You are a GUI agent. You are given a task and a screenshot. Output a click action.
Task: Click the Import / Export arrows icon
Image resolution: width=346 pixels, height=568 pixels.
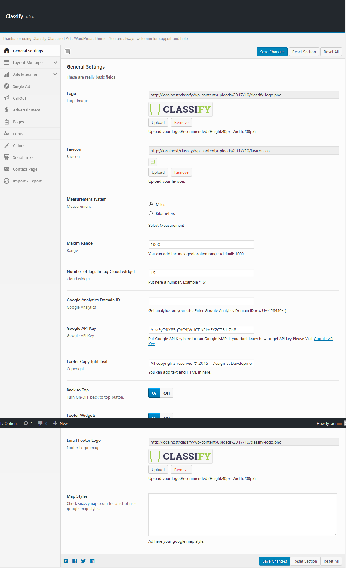7,181
